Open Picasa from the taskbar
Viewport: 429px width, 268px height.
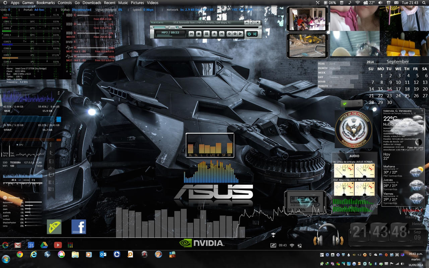tap(61, 255)
